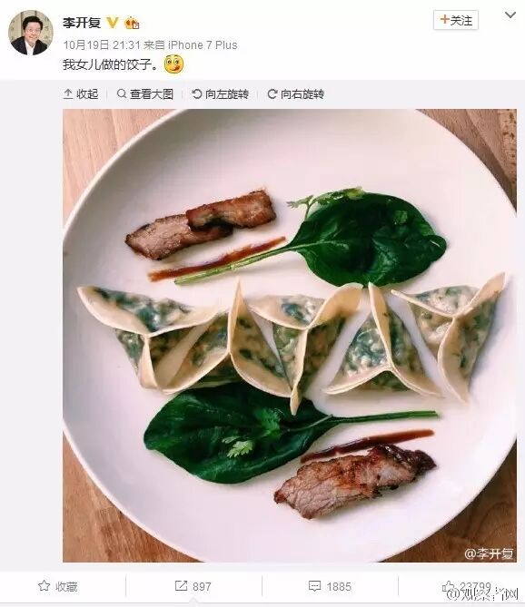The width and height of the screenshot is (525, 607).
Task: Click the yellow V verification badge
Action: click(x=113, y=23)
